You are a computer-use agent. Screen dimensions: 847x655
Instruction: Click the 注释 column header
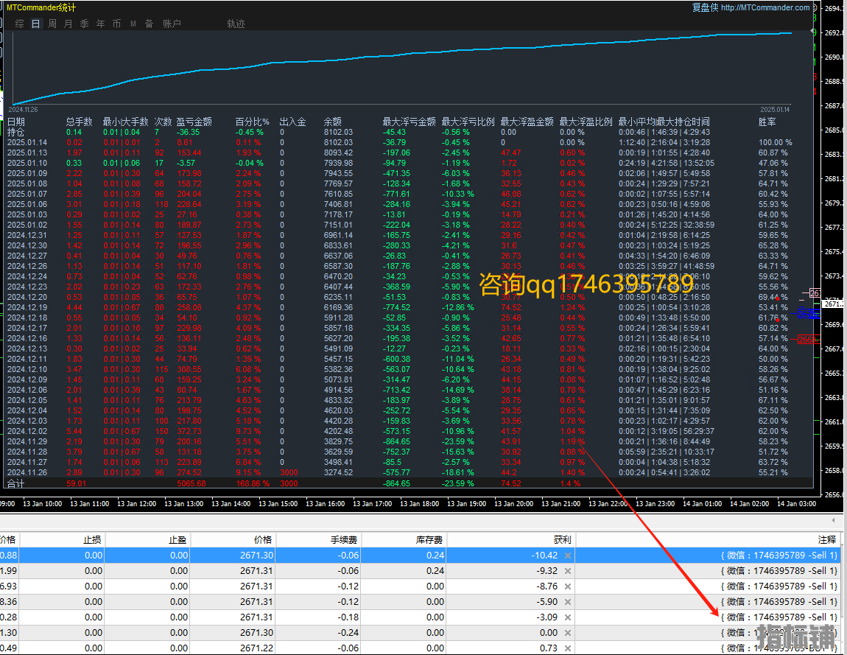826,539
